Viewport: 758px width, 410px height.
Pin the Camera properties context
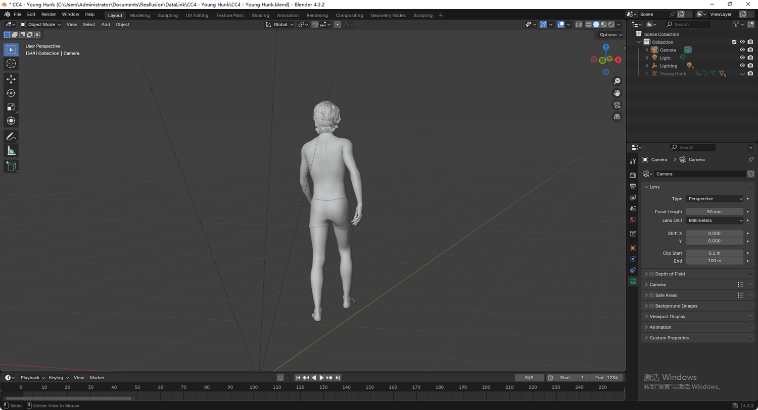750,160
